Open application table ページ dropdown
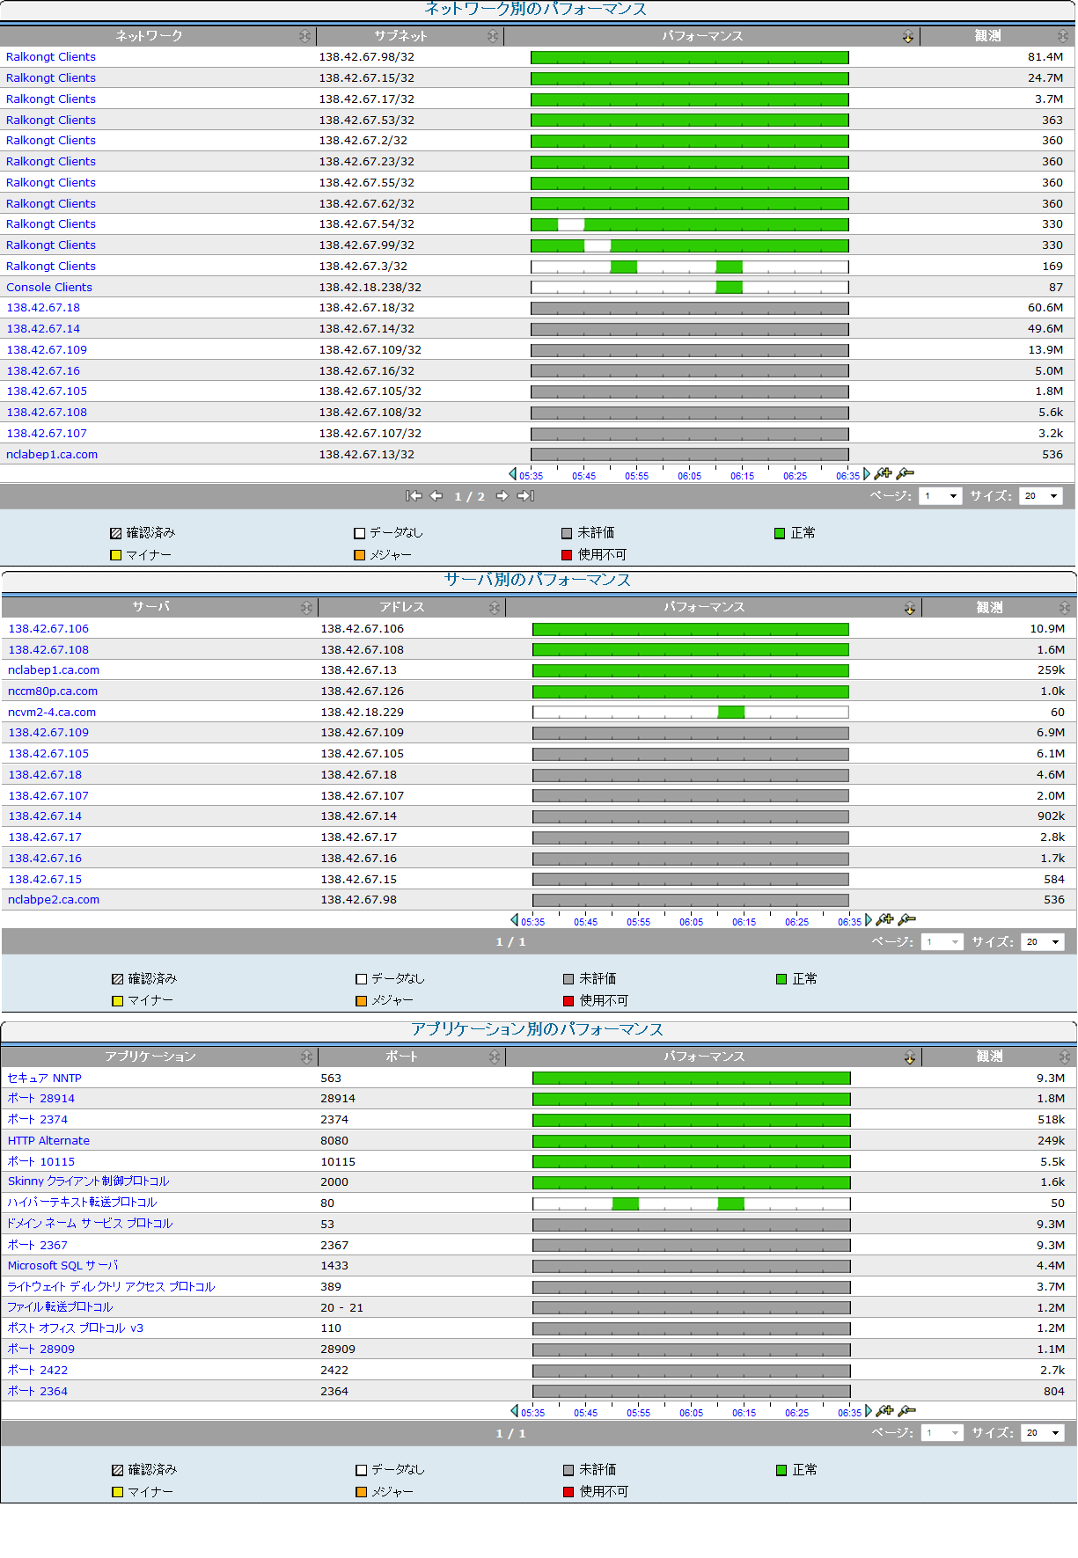 [942, 1433]
